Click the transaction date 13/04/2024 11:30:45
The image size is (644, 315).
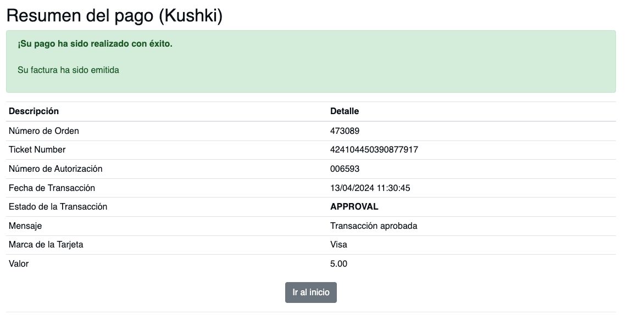tap(370, 188)
